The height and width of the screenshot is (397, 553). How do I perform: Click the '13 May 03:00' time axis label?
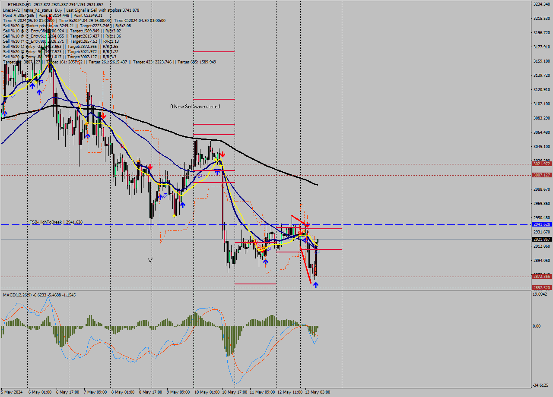(x=318, y=392)
